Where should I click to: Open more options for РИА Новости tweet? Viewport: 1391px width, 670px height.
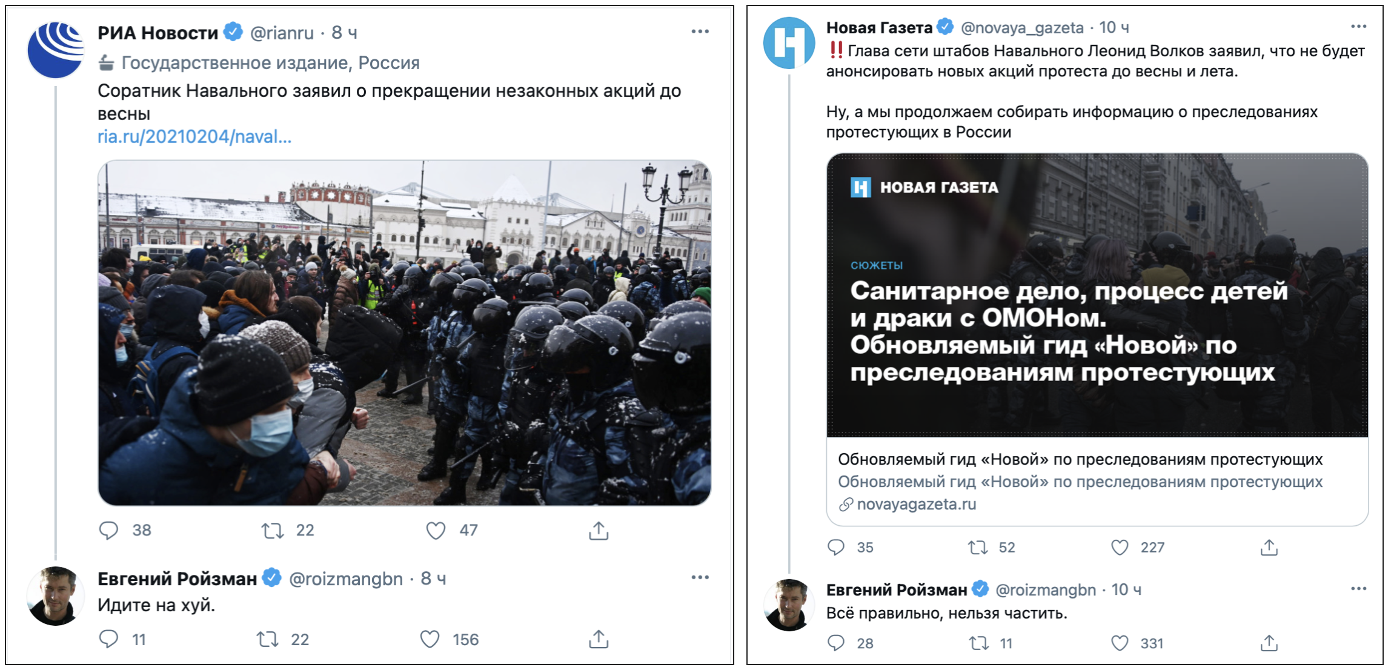click(x=700, y=32)
